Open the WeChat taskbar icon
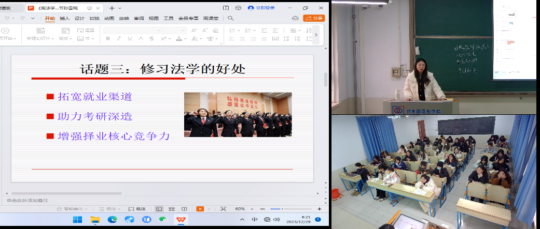This screenshot has width=540, height=229. click(x=163, y=220)
